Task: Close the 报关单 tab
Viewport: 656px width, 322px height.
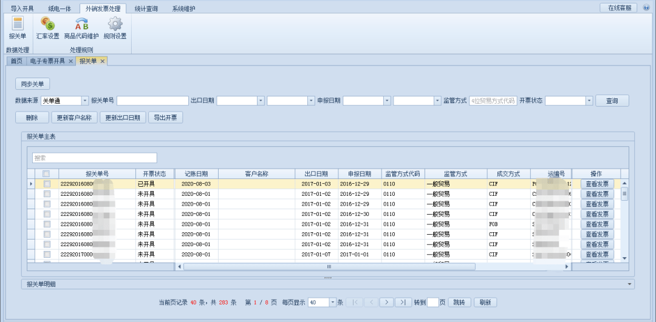Action: click(102, 61)
